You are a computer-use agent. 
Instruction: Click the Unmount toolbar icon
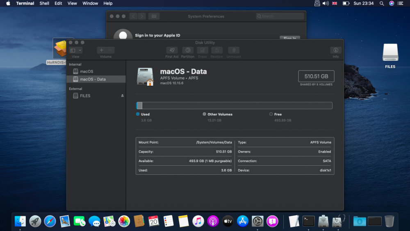(234, 50)
